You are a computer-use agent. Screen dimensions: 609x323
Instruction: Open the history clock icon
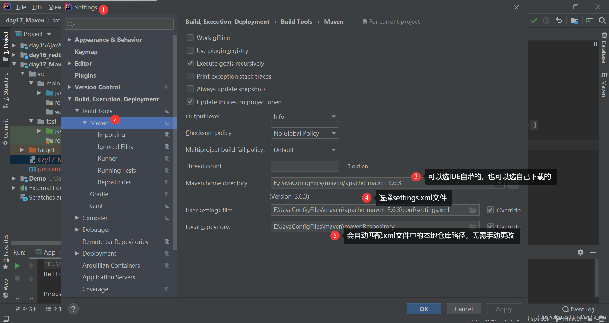pos(546,21)
